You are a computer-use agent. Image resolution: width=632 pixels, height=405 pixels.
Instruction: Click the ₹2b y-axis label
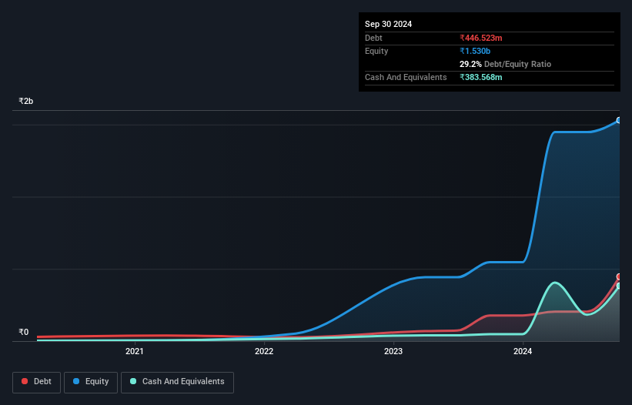pos(26,101)
